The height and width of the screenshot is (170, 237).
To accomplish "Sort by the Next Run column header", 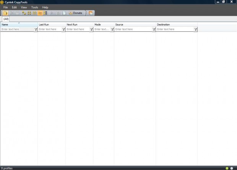I will pyautogui.click(x=80, y=24).
